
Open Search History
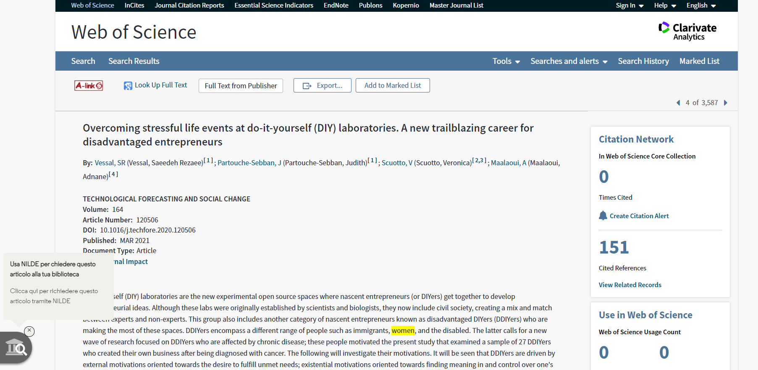tap(643, 61)
